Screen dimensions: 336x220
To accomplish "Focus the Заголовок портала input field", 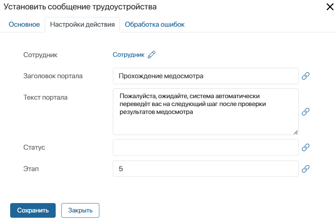I will 206,76.
